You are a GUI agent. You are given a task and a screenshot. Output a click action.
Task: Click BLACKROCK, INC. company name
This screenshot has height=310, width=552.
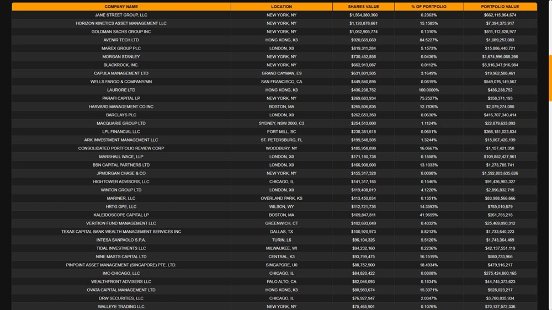coord(121,65)
